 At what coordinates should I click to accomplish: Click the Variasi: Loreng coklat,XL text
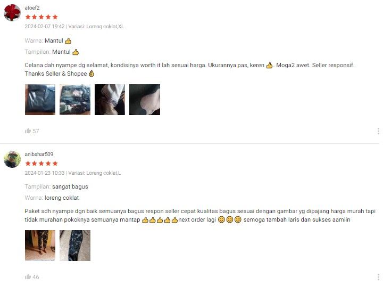point(96,27)
